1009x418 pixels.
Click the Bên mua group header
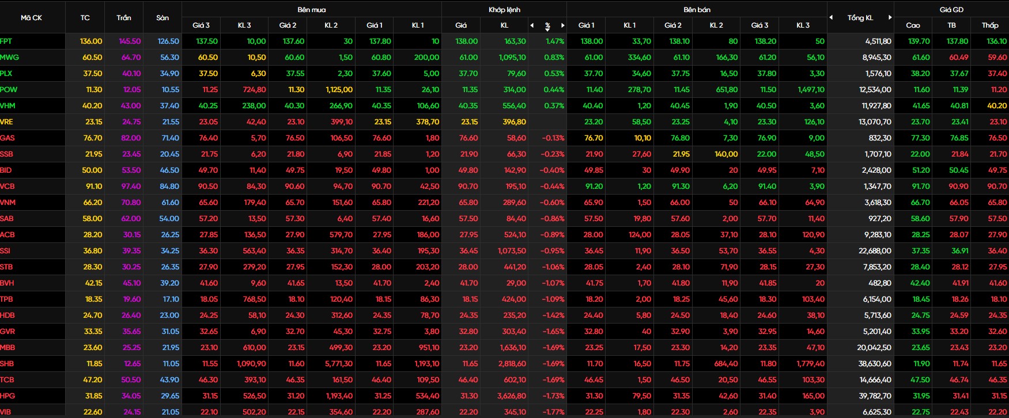point(312,10)
